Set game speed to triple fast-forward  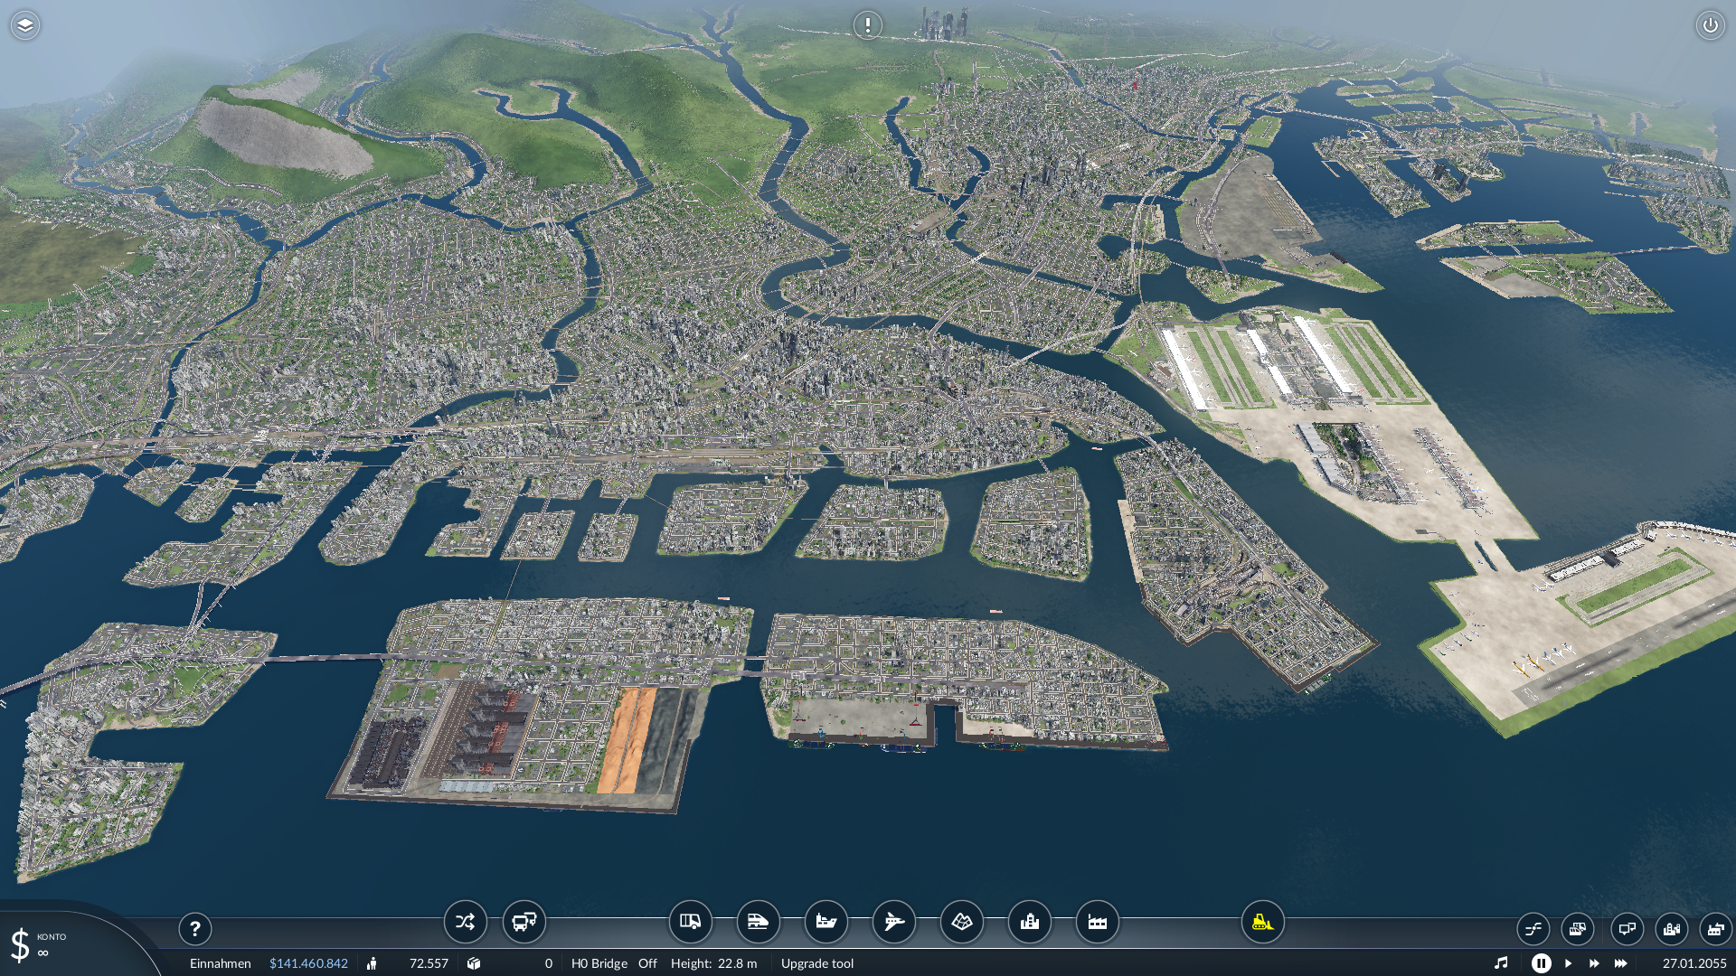tap(1621, 963)
